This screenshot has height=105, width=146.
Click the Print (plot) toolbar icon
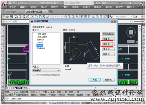coord(16,16)
